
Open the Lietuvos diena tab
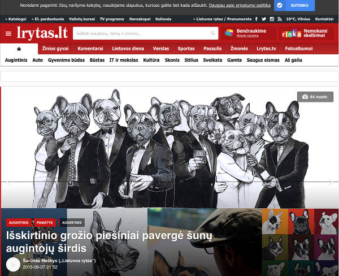[x=128, y=49]
